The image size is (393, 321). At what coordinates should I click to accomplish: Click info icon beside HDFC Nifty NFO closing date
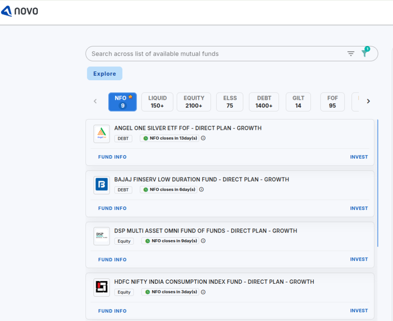(203, 292)
